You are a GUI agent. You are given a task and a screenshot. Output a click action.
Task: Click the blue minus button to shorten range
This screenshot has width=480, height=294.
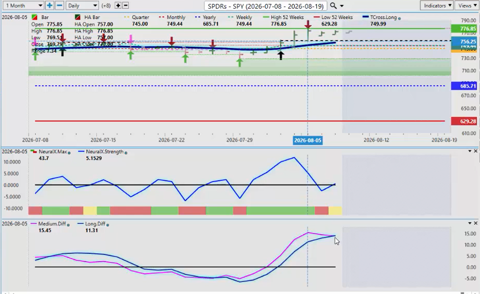(x=60, y=6)
